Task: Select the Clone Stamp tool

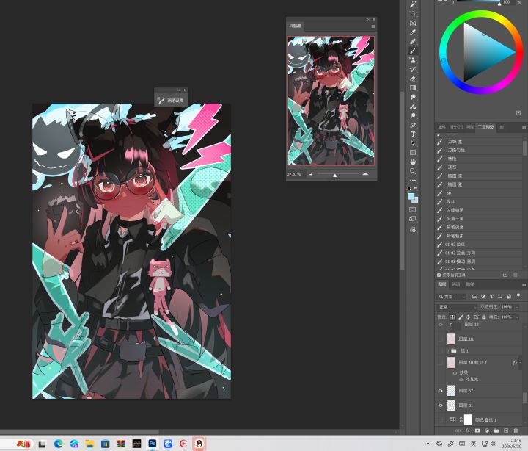Action: 413,60
